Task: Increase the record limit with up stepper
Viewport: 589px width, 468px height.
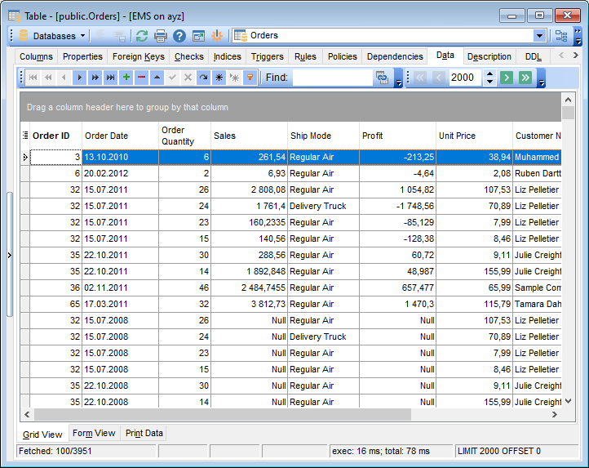Action: pyautogui.click(x=489, y=74)
